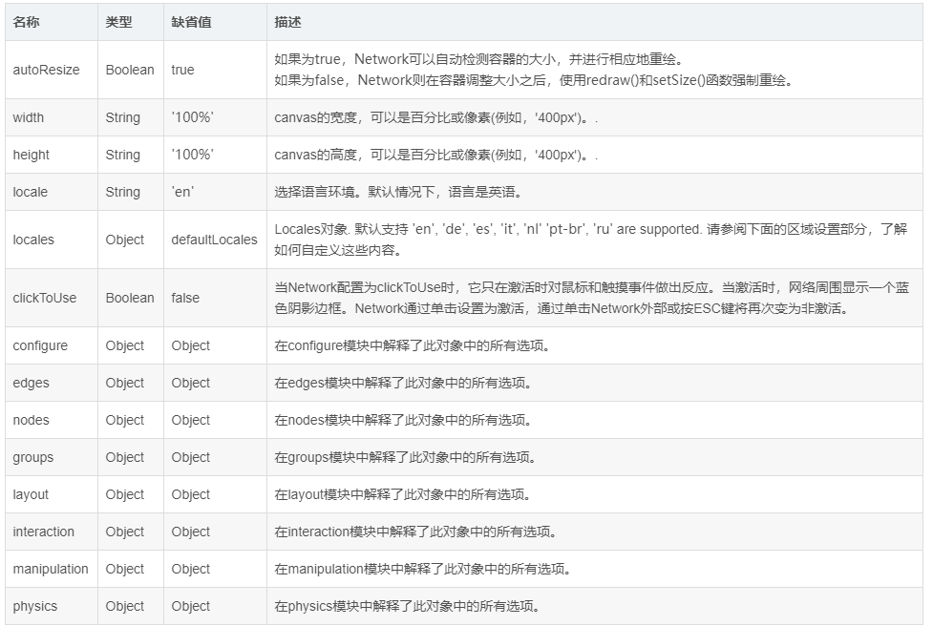The width and height of the screenshot is (933, 626).
Task: Click the 描述 column header
Action: pos(286,21)
